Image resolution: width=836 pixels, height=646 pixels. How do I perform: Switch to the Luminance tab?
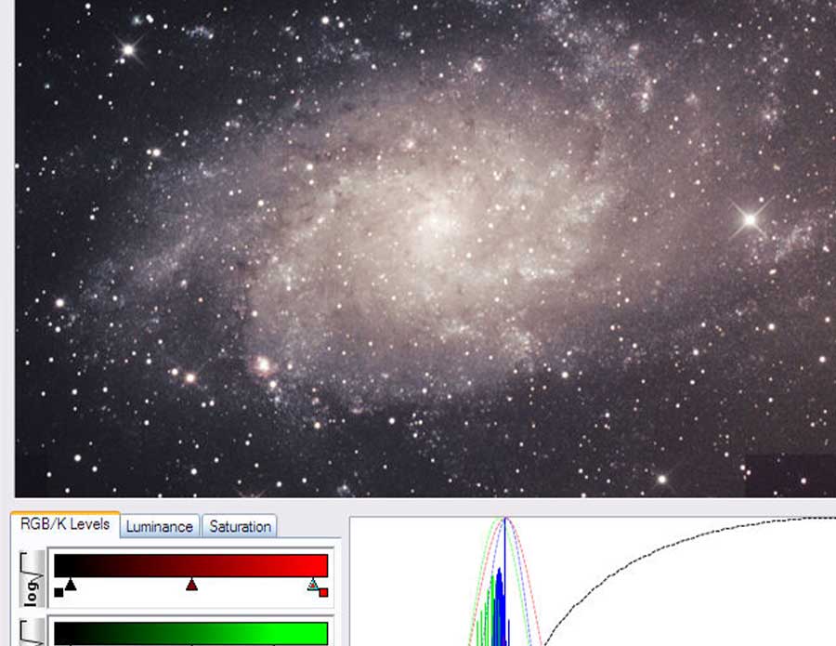pyautogui.click(x=161, y=526)
